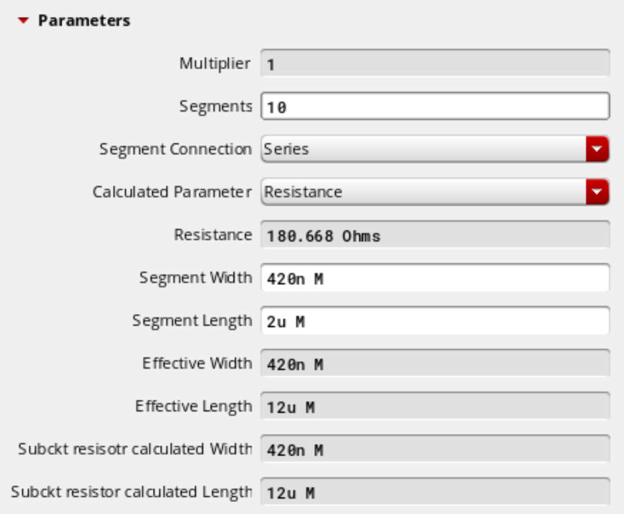Click the Segment Width input field

click(435, 278)
